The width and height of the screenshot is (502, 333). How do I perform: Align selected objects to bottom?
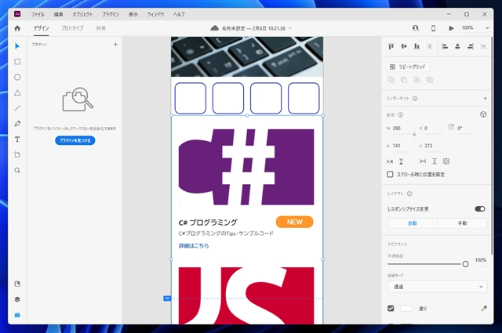coord(417,46)
